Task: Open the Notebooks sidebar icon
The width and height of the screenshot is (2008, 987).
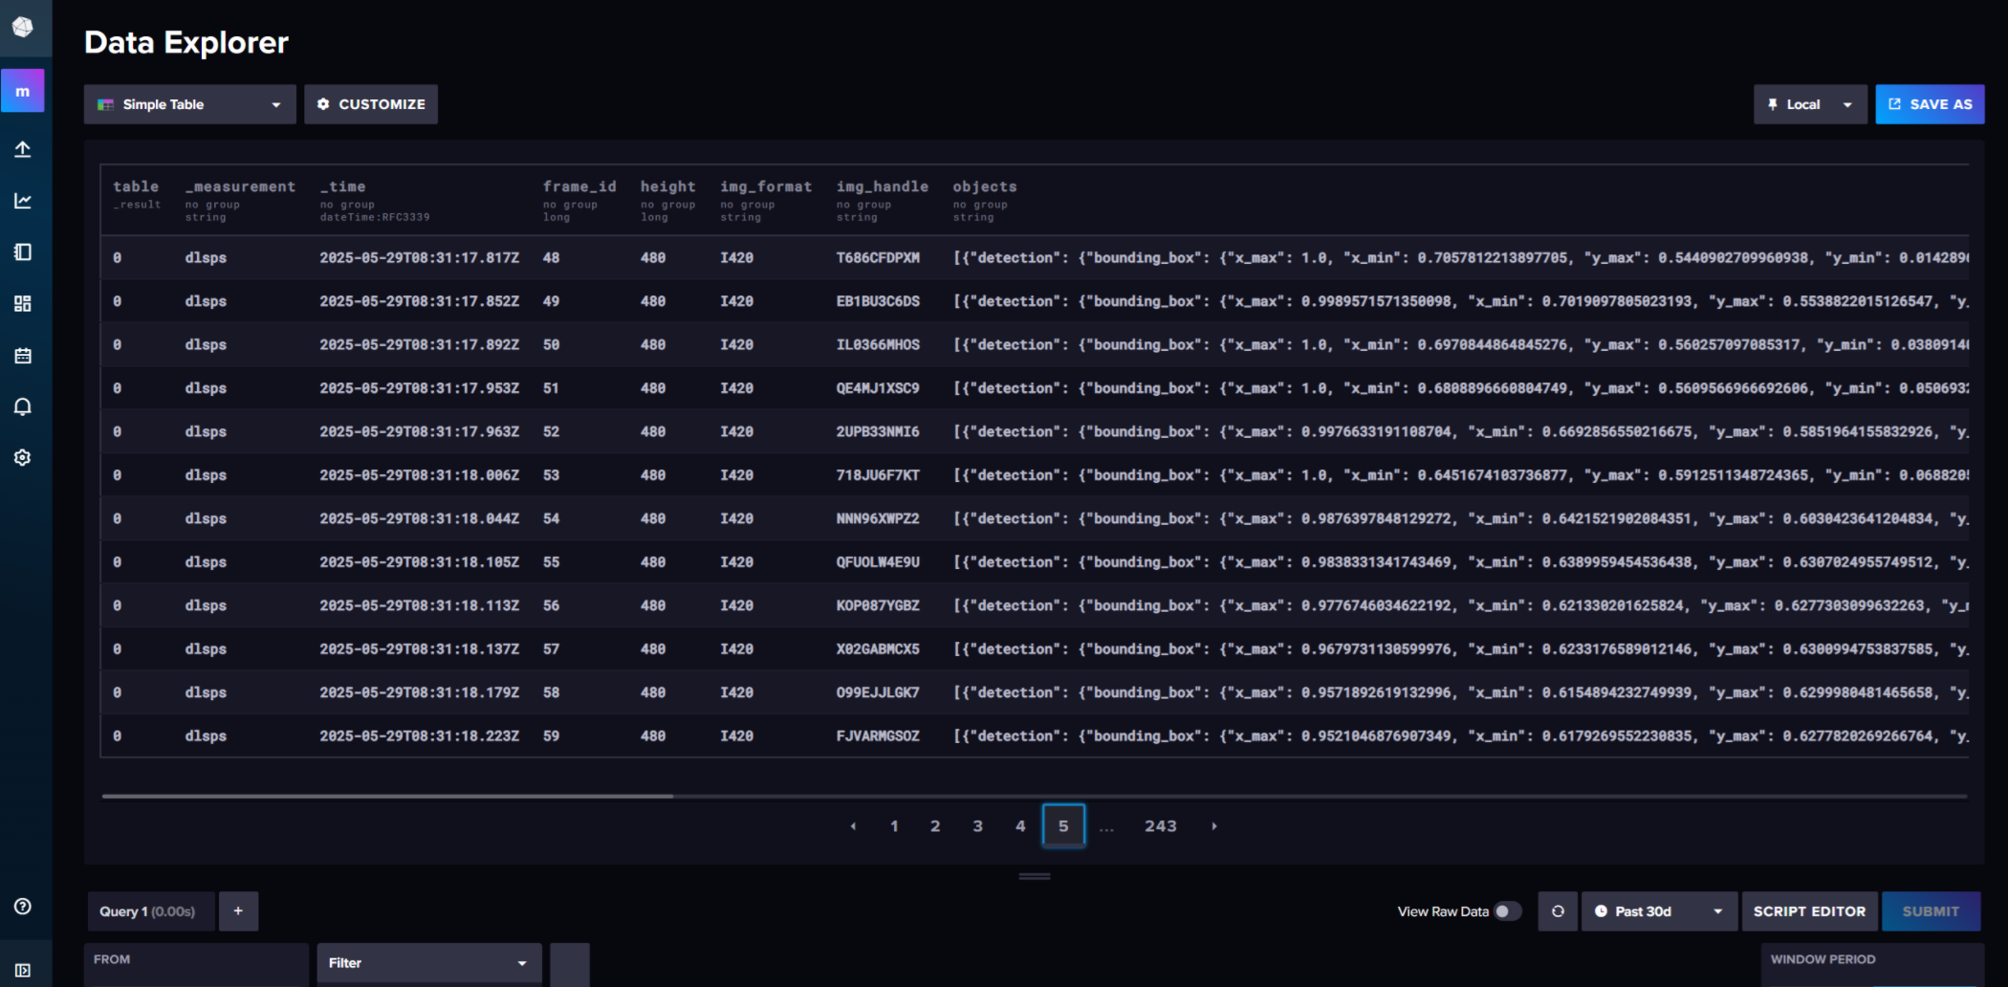Action: pyautogui.click(x=24, y=252)
